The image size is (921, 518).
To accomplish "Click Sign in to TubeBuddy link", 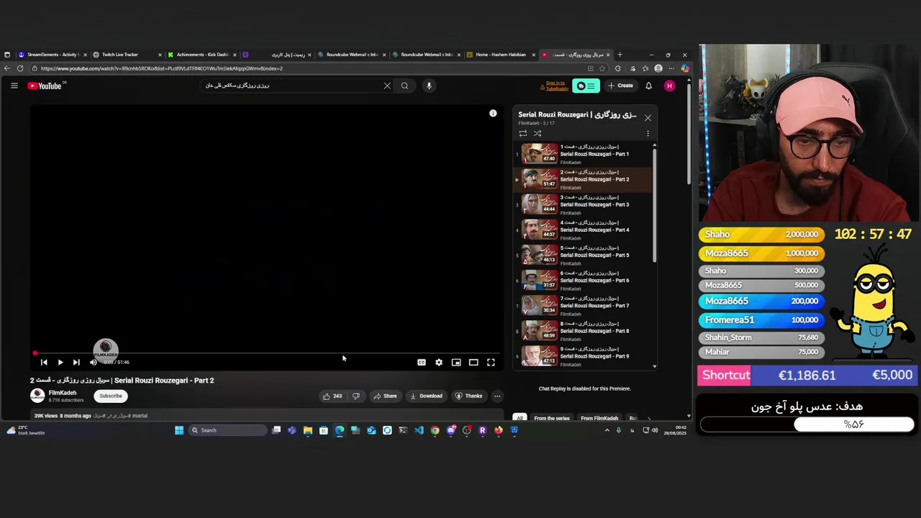I will coord(555,86).
